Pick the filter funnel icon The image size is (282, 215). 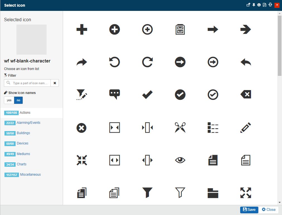pyautogui.click(x=147, y=193)
